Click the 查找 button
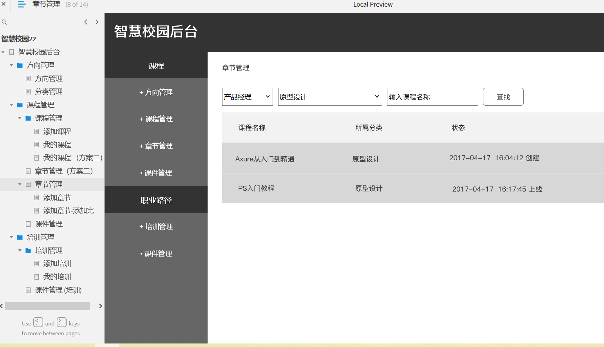 click(x=503, y=97)
